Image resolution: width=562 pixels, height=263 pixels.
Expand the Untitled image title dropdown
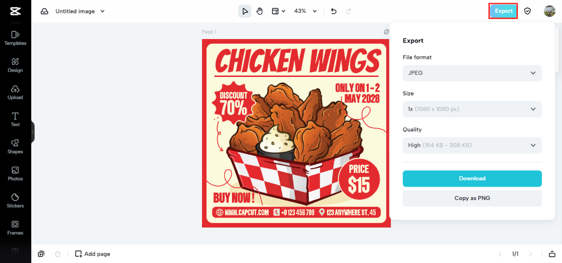coord(102,11)
